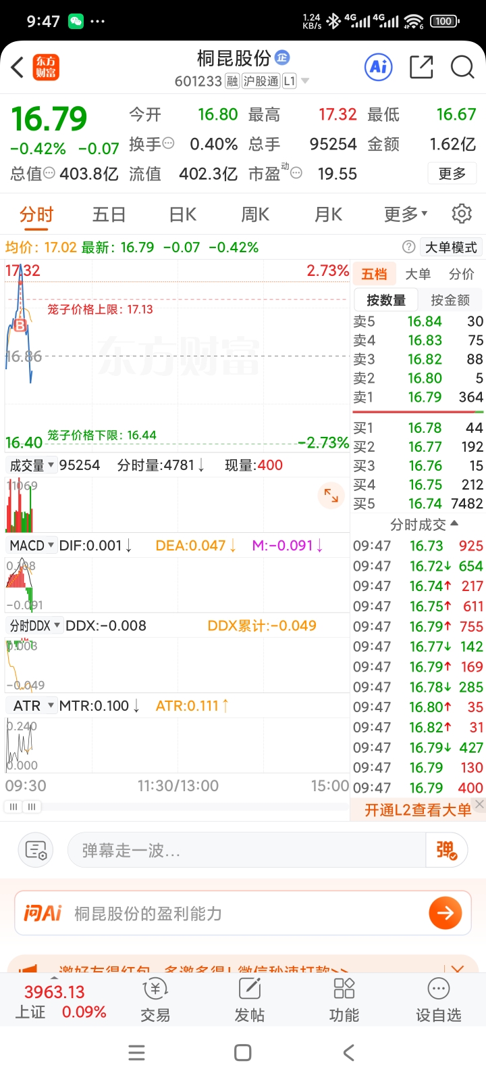Tap L1 level tag
Image resolution: width=486 pixels, height=1082 pixels.
pyautogui.click(x=289, y=81)
